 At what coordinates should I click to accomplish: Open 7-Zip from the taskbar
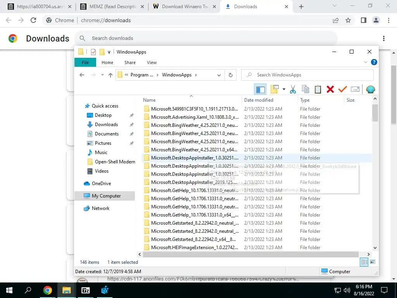[x=86, y=290]
